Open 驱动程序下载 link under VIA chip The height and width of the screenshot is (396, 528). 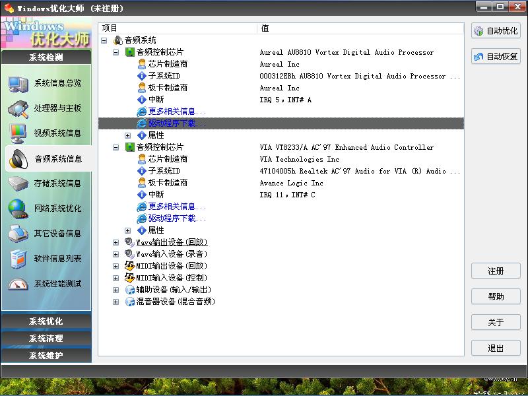pyautogui.click(x=177, y=218)
